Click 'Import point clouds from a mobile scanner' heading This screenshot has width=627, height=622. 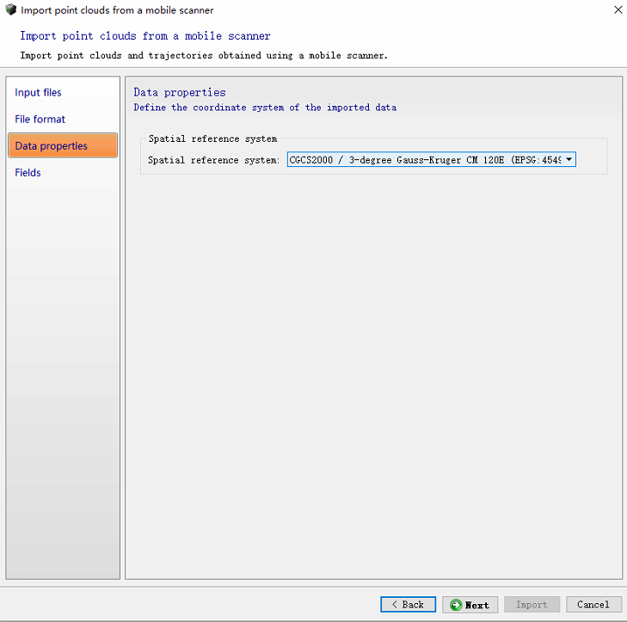(145, 36)
